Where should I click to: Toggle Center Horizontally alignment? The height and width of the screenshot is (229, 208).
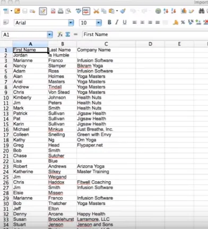[142, 22]
